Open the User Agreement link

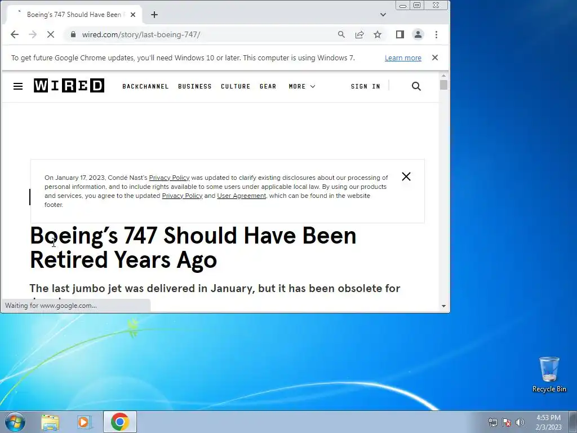[241, 196]
